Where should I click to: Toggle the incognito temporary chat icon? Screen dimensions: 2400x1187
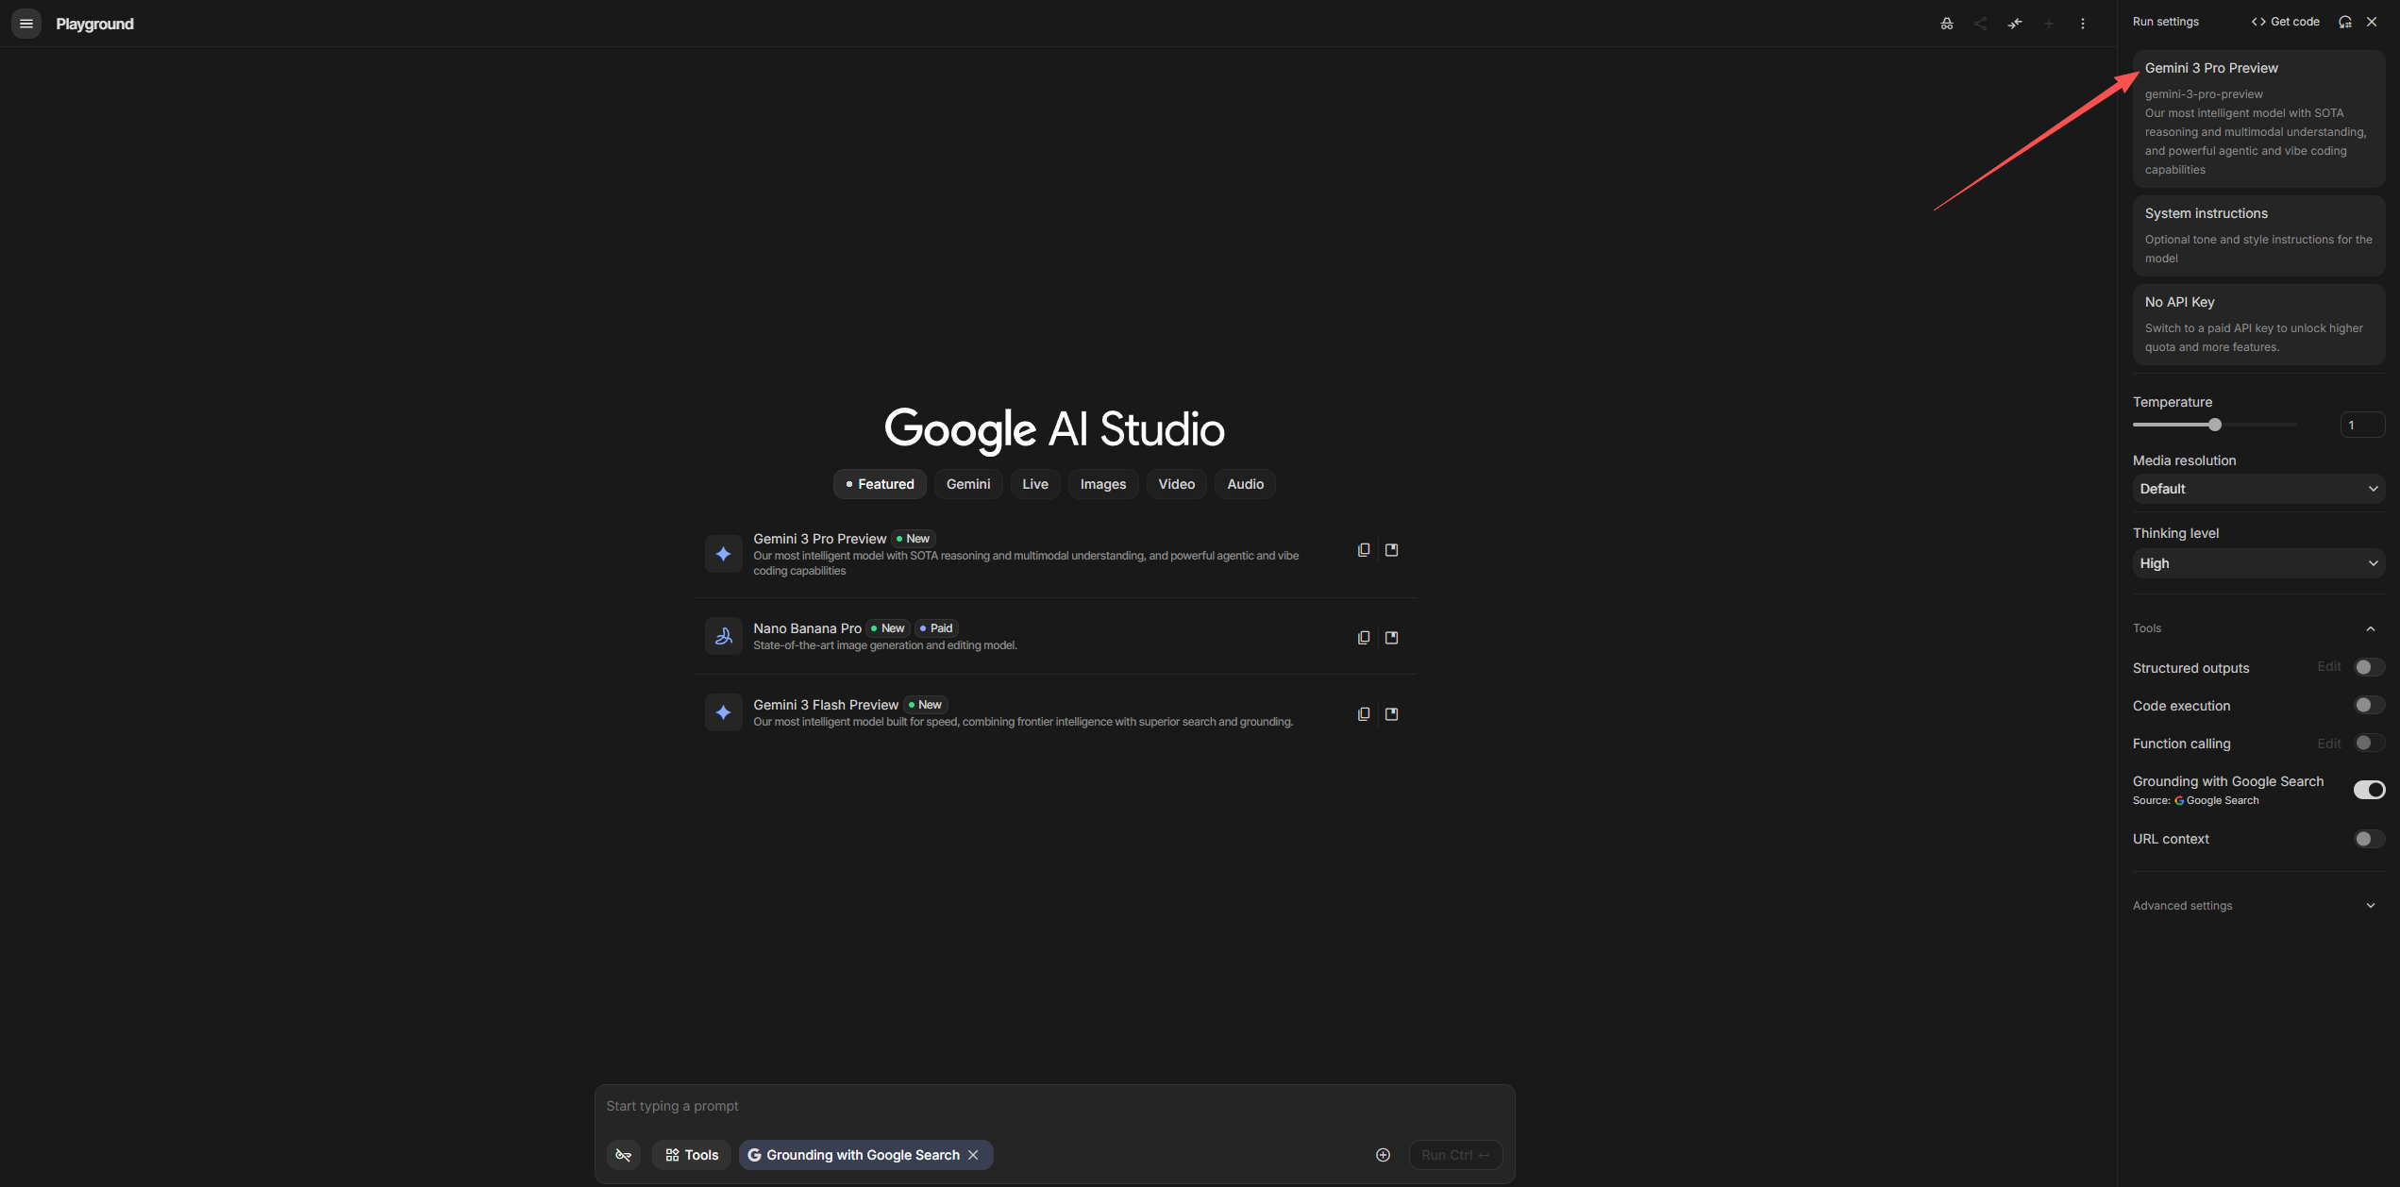pyautogui.click(x=1946, y=24)
